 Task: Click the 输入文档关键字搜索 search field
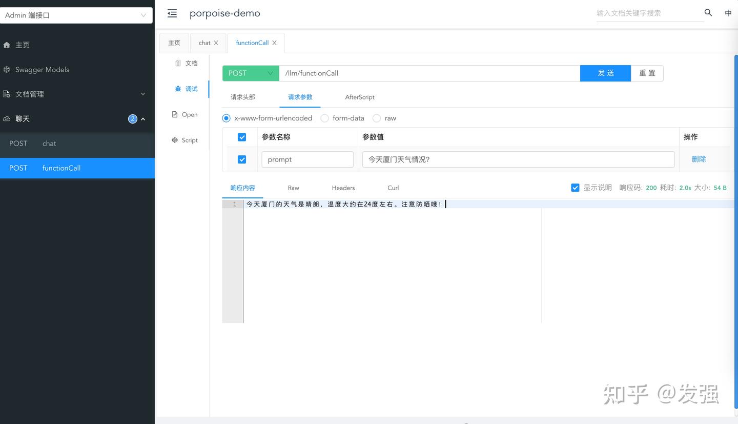point(650,13)
